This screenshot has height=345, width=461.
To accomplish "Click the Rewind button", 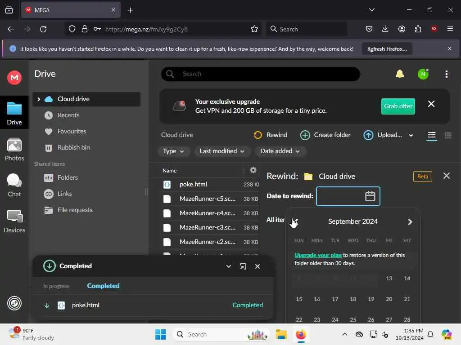I will coord(270,135).
